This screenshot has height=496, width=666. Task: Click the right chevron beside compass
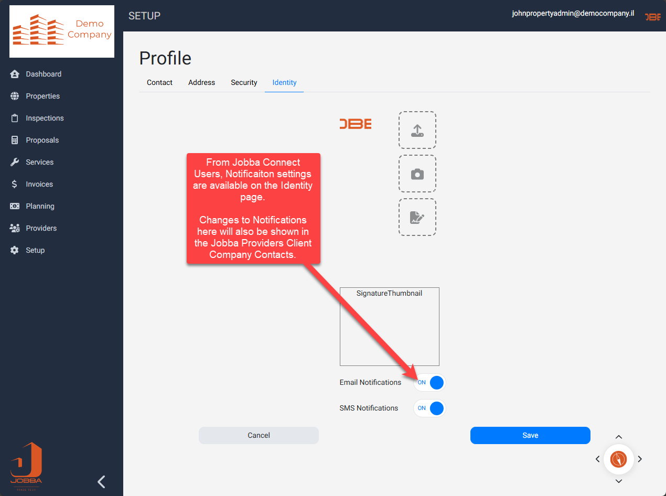(640, 459)
